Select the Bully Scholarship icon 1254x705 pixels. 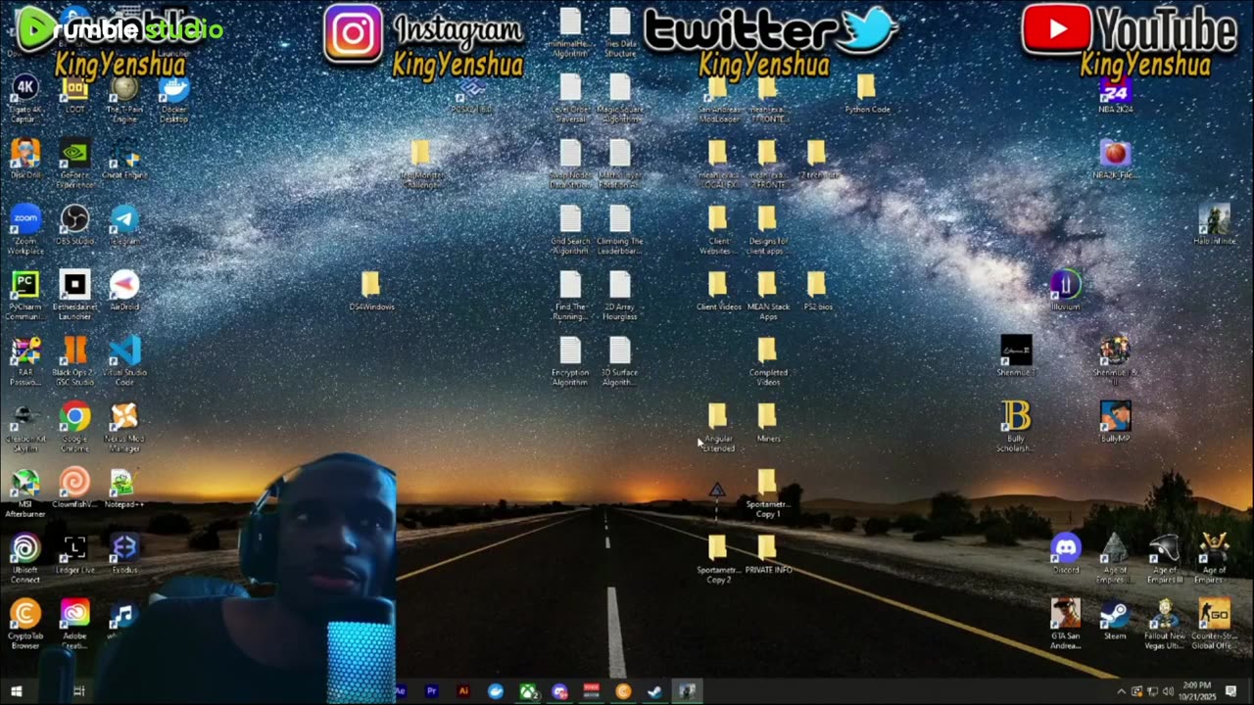coord(1016,427)
